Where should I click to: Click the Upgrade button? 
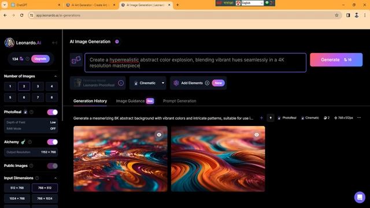coord(40,59)
